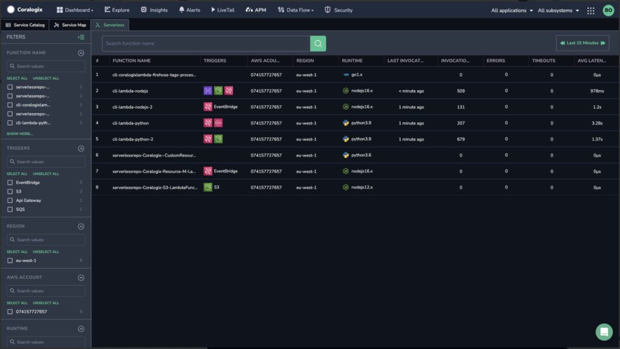Check the cll-lambda-pyth... function filter
The width and height of the screenshot is (620, 349).
(x=10, y=123)
